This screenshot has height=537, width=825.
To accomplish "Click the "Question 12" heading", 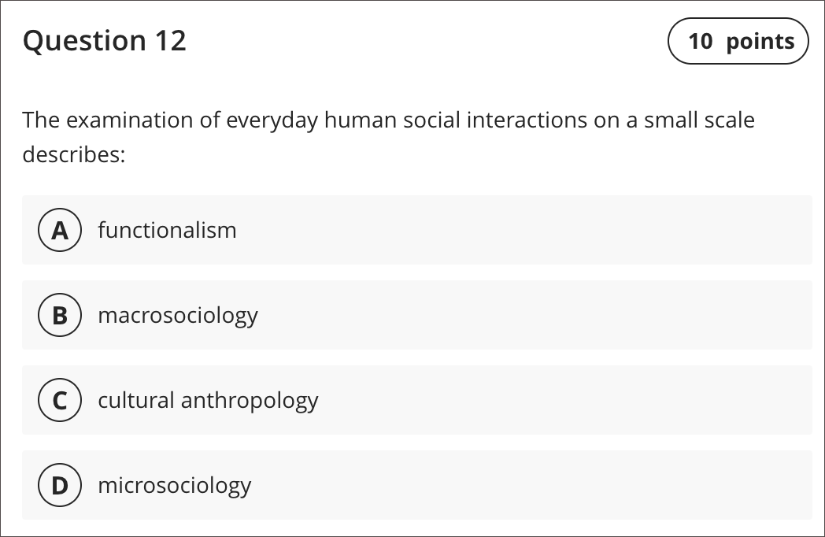I will pos(104,40).
